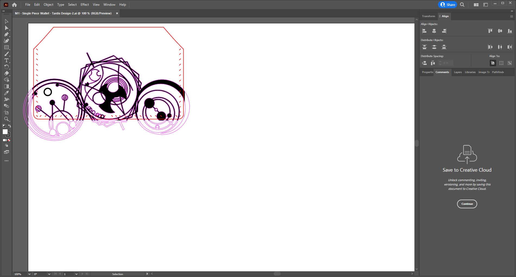Click Vertical Align Top icon
516x277 pixels.
pos(490,31)
